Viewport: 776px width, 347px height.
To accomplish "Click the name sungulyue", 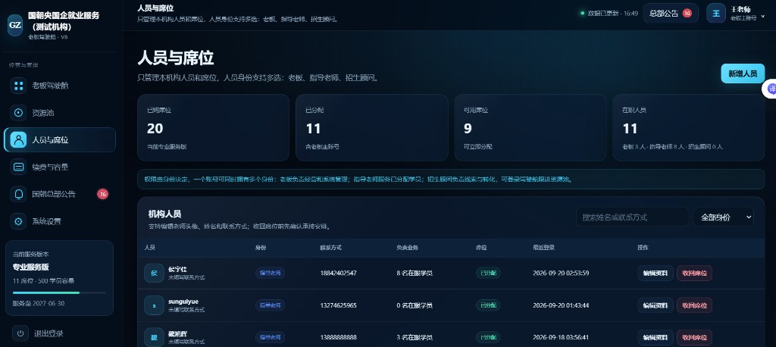I will (183, 301).
